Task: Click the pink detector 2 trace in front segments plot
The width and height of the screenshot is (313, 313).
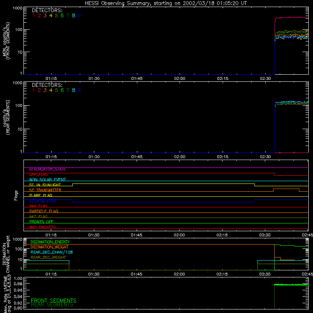Action: coord(291,18)
